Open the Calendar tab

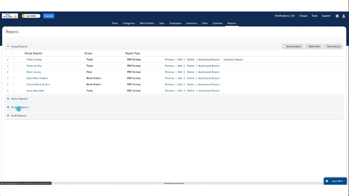(x=217, y=23)
